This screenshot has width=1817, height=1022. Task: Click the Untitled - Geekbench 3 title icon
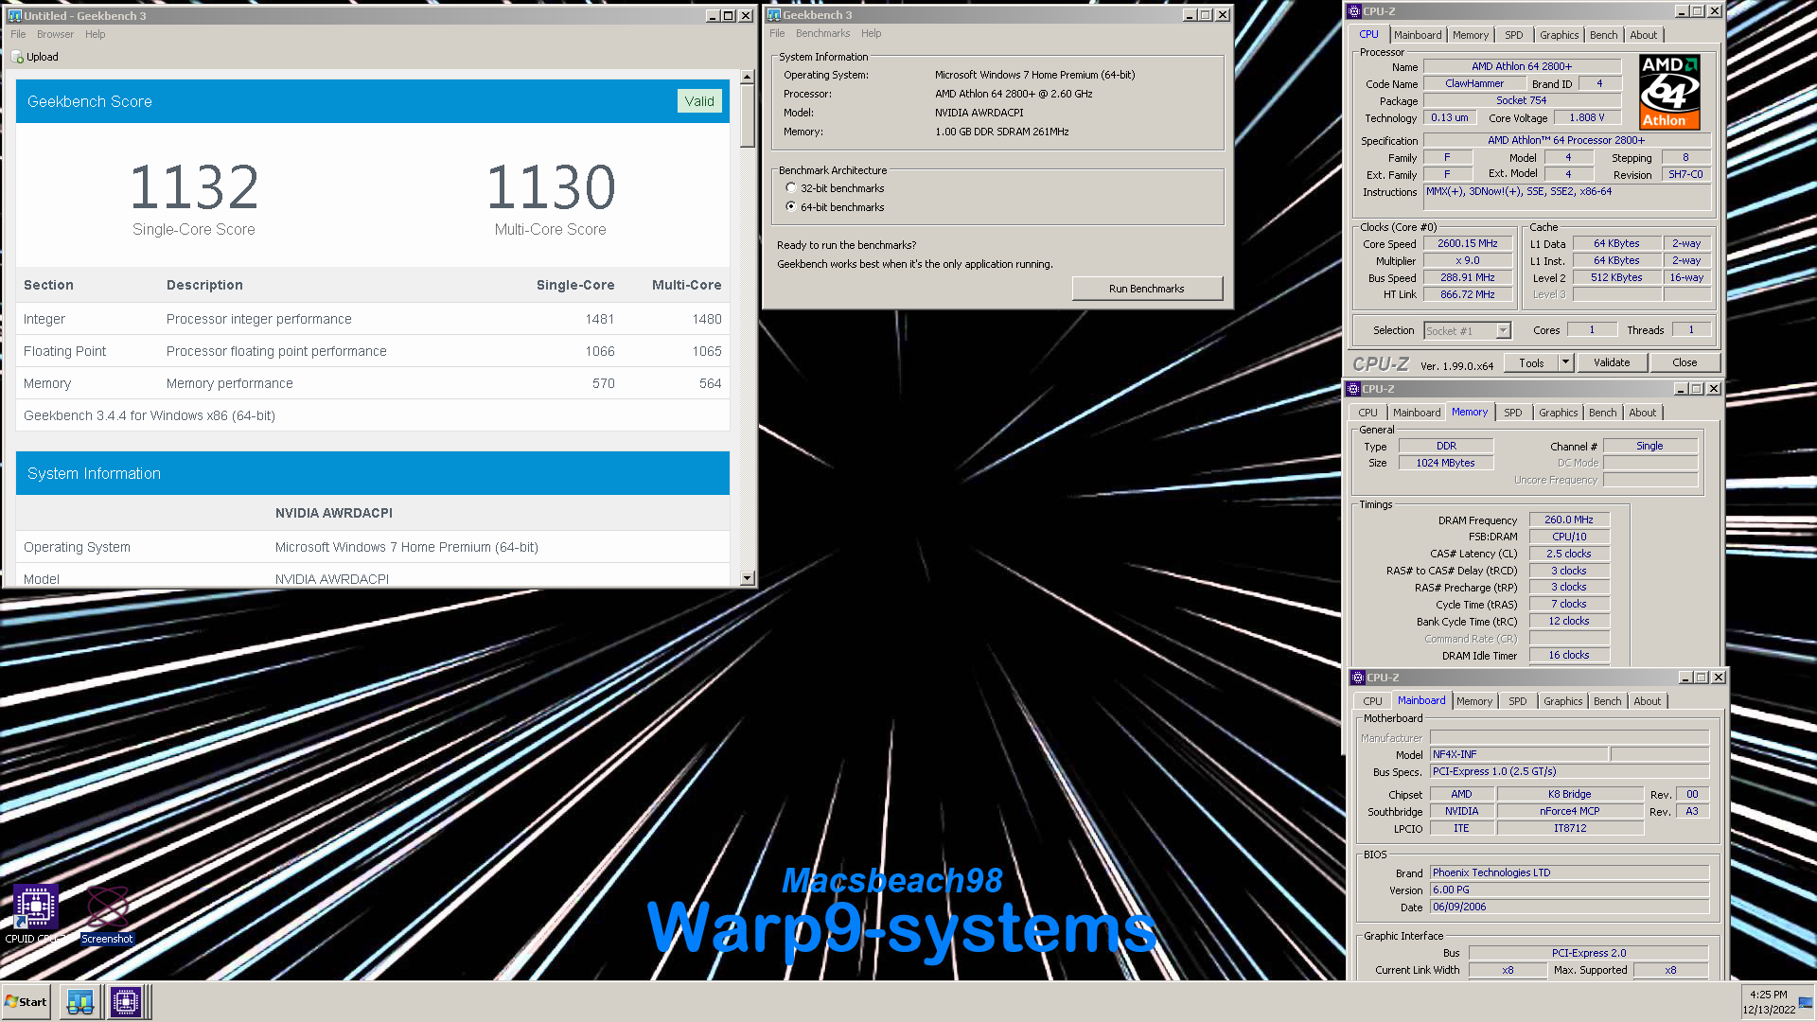(x=14, y=15)
